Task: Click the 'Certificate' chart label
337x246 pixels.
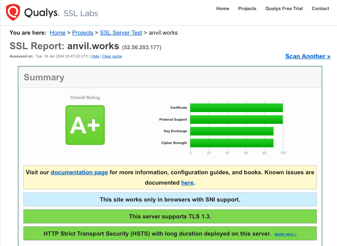Action: pyautogui.click(x=179, y=108)
